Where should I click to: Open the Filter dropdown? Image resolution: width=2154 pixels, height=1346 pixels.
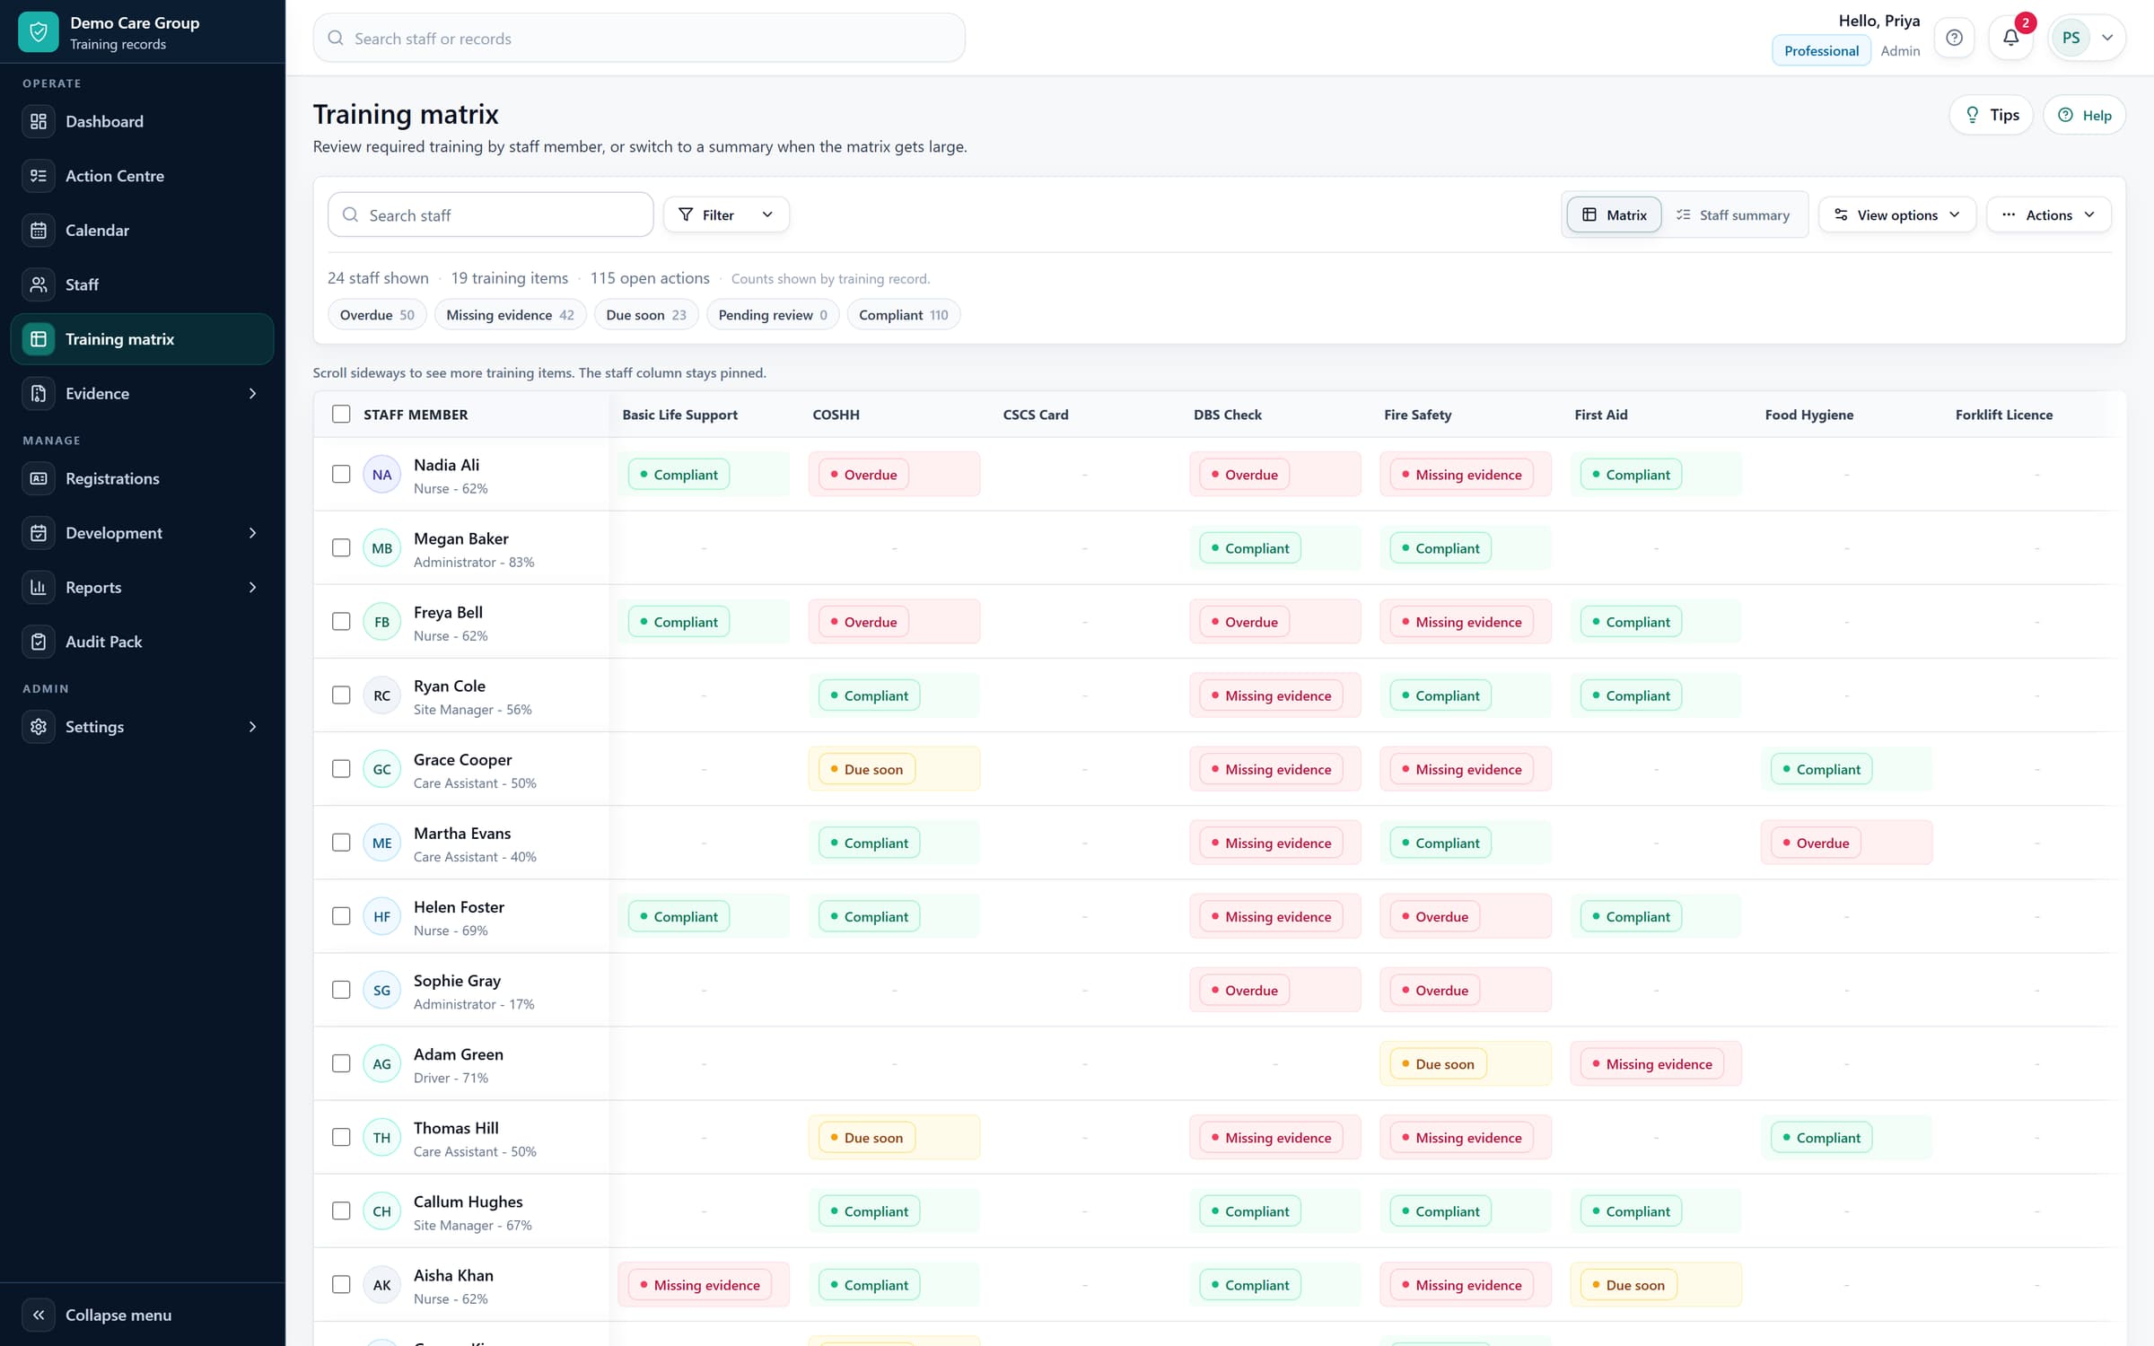coord(726,214)
